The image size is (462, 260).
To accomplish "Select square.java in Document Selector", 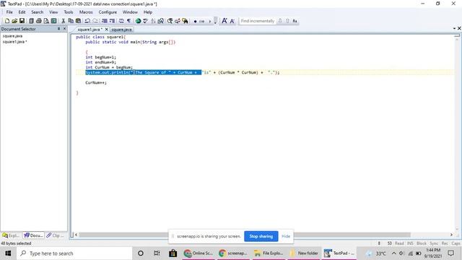I will [x=13, y=36].
